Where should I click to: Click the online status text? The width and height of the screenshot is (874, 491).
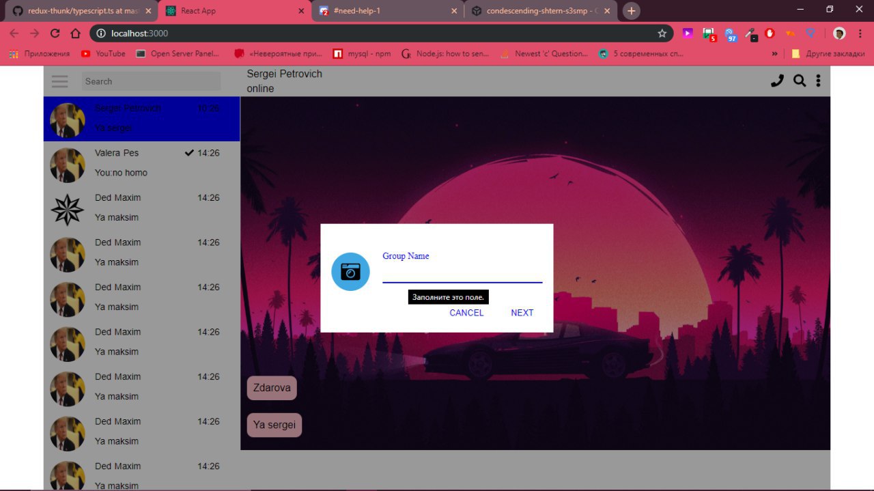click(260, 89)
